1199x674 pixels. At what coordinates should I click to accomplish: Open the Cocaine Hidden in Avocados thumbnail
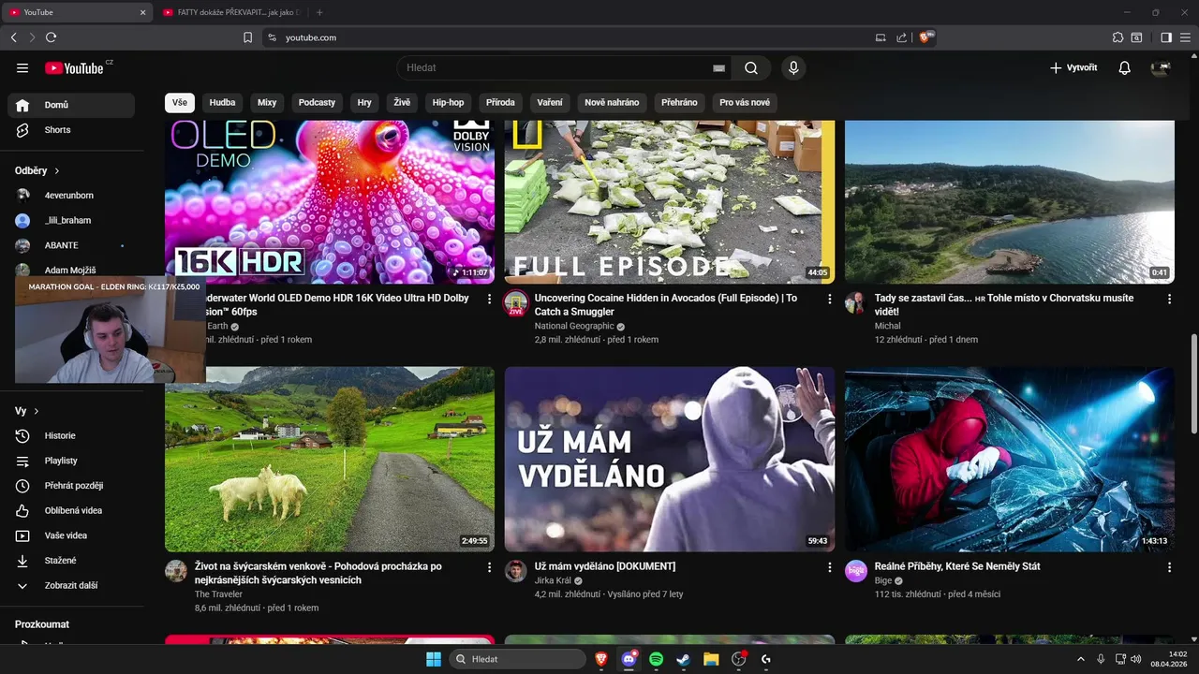[670, 201]
